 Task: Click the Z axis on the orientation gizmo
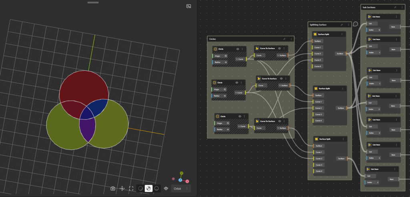click(180, 180)
